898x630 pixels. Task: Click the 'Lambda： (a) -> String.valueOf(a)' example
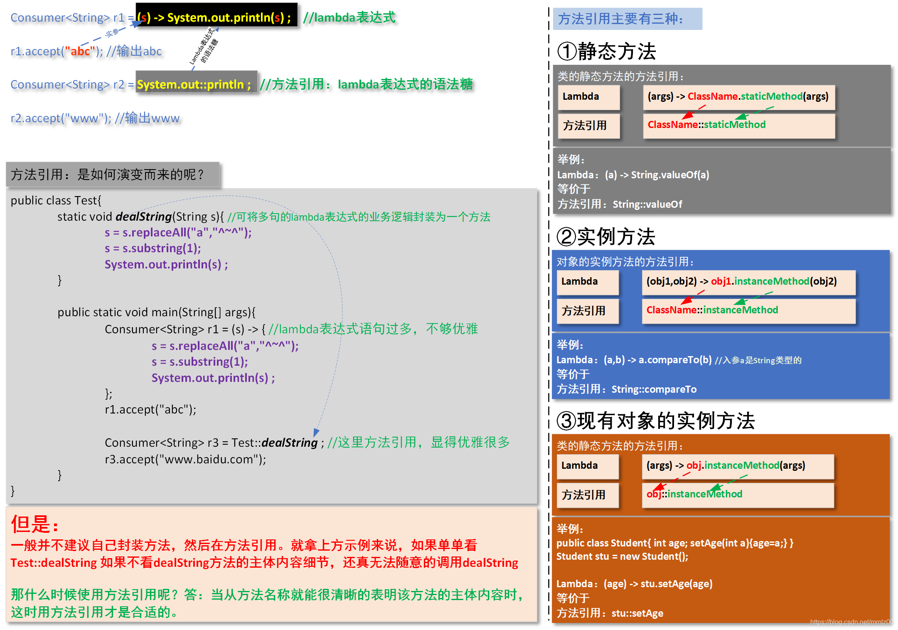coord(633,175)
